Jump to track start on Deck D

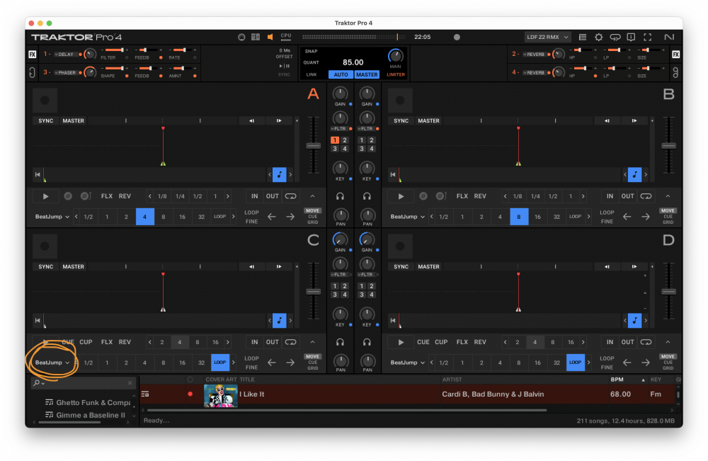click(393, 320)
